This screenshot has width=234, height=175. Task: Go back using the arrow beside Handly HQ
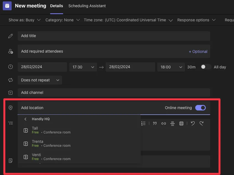pyautogui.click(x=25, y=119)
